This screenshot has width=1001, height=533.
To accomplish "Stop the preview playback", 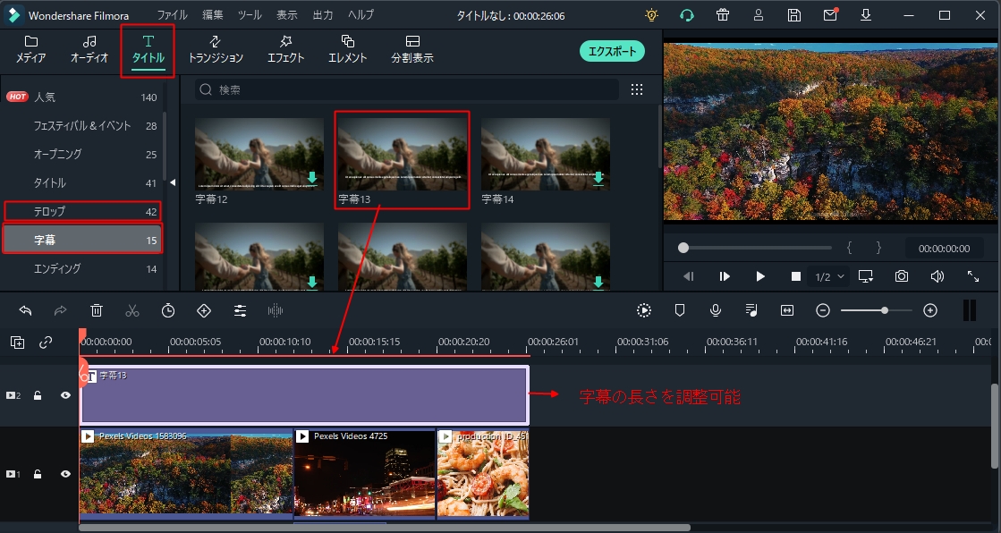I will 795,276.
